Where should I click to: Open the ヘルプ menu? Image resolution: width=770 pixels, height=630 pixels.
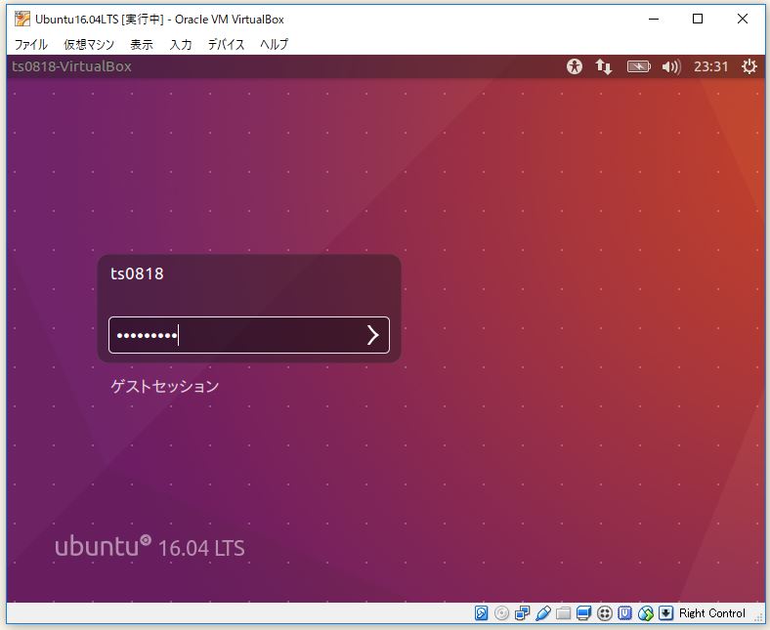pos(274,45)
